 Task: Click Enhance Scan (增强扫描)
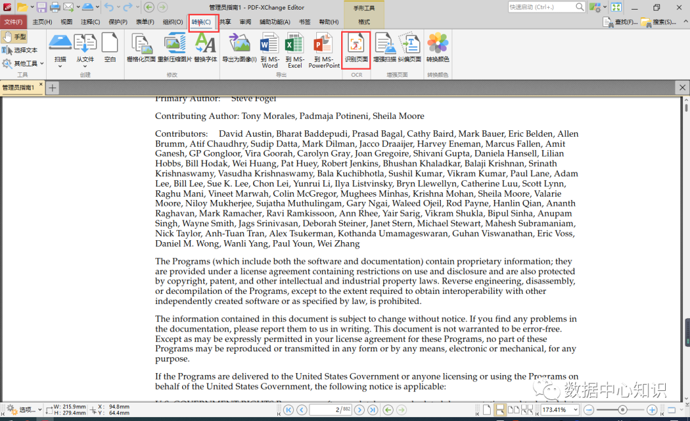click(385, 47)
